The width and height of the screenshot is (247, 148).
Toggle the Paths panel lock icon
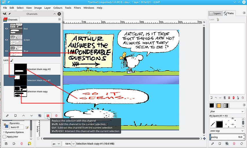point(218,19)
